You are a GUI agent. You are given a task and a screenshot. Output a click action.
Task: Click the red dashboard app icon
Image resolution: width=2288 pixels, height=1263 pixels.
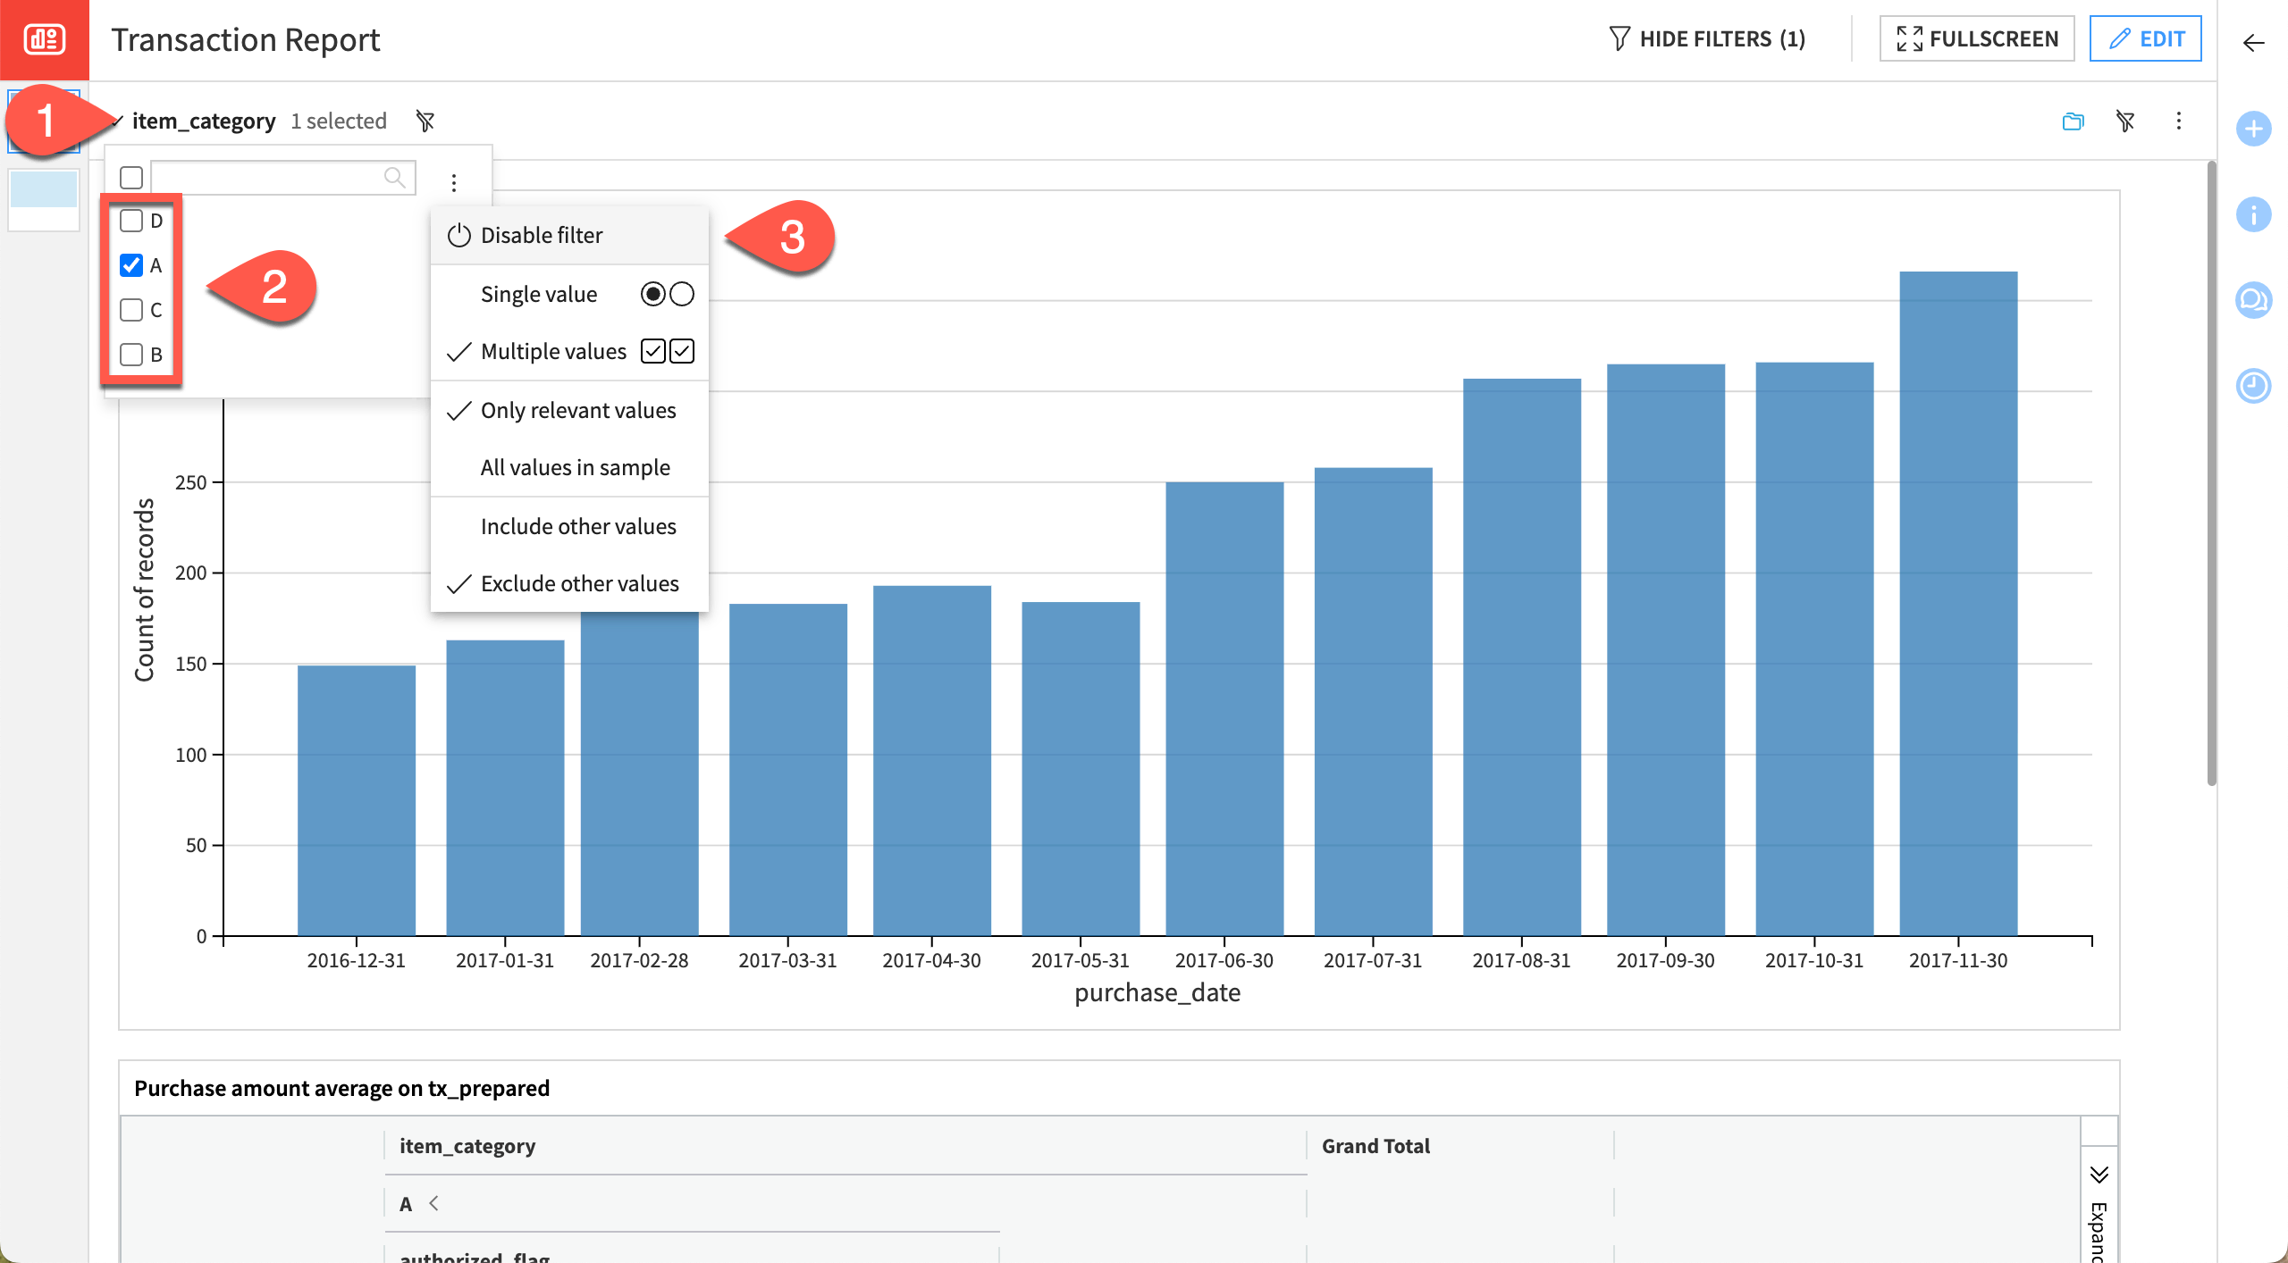point(44,39)
